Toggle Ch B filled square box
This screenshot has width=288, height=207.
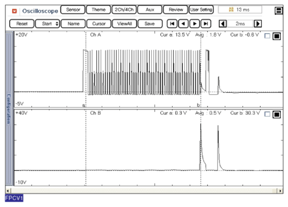(x=277, y=114)
